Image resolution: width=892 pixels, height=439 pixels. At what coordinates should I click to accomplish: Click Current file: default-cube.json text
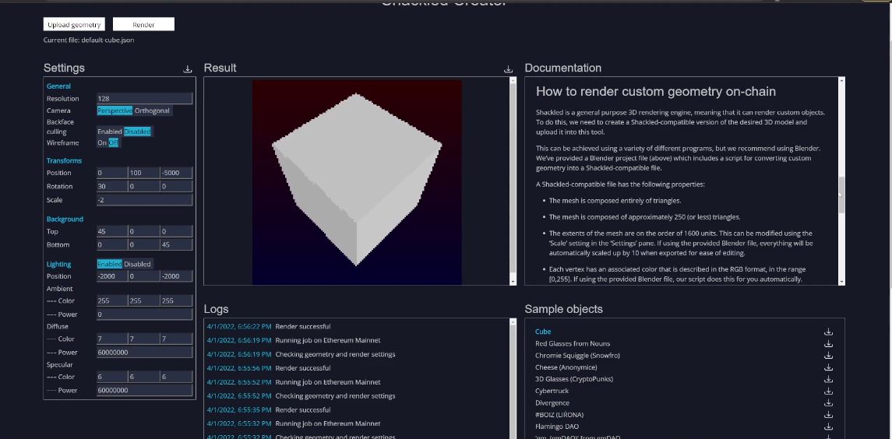tap(89, 40)
